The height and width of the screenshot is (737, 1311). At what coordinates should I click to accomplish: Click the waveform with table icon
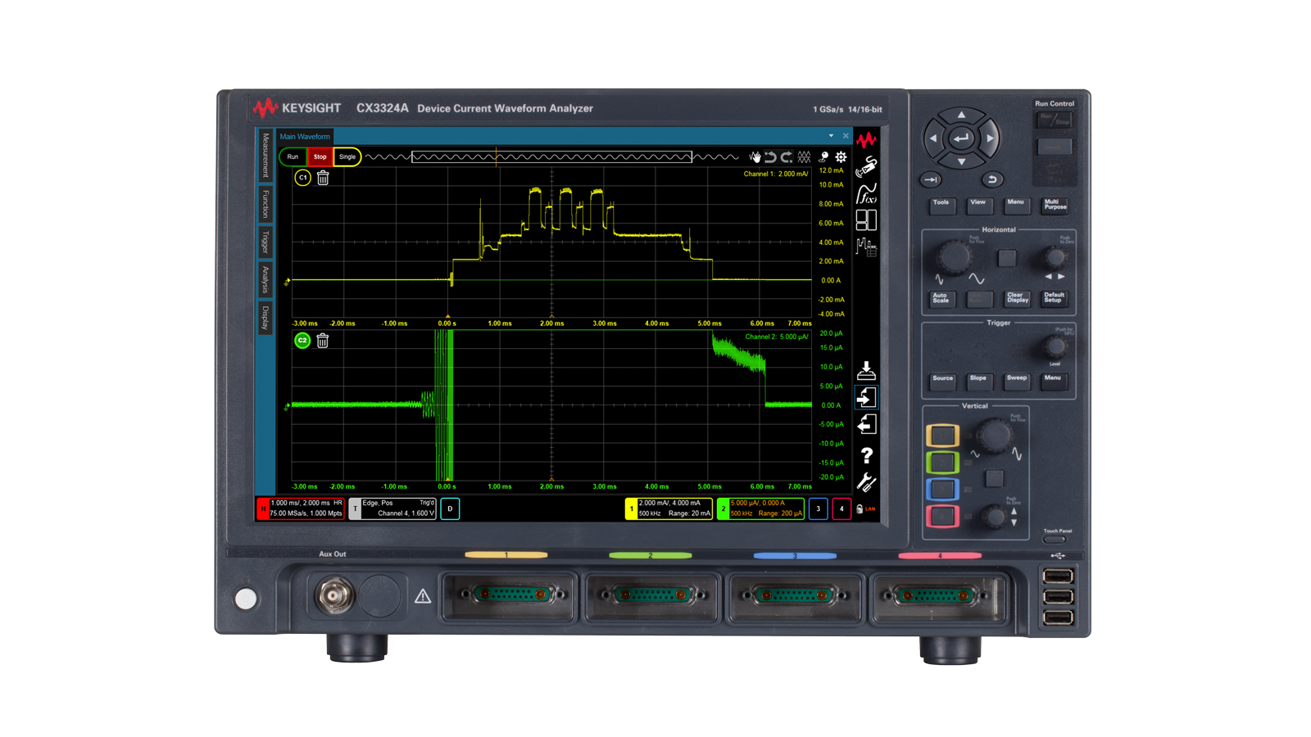pos(866,246)
